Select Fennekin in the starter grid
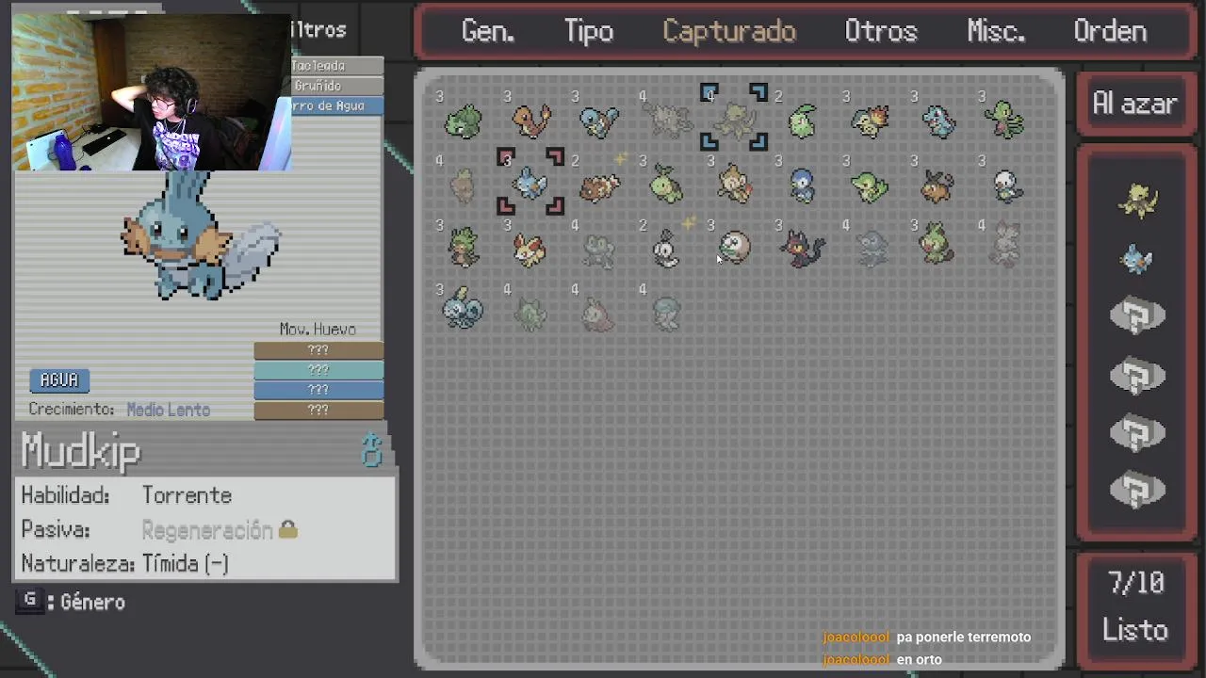 (x=530, y=250)
